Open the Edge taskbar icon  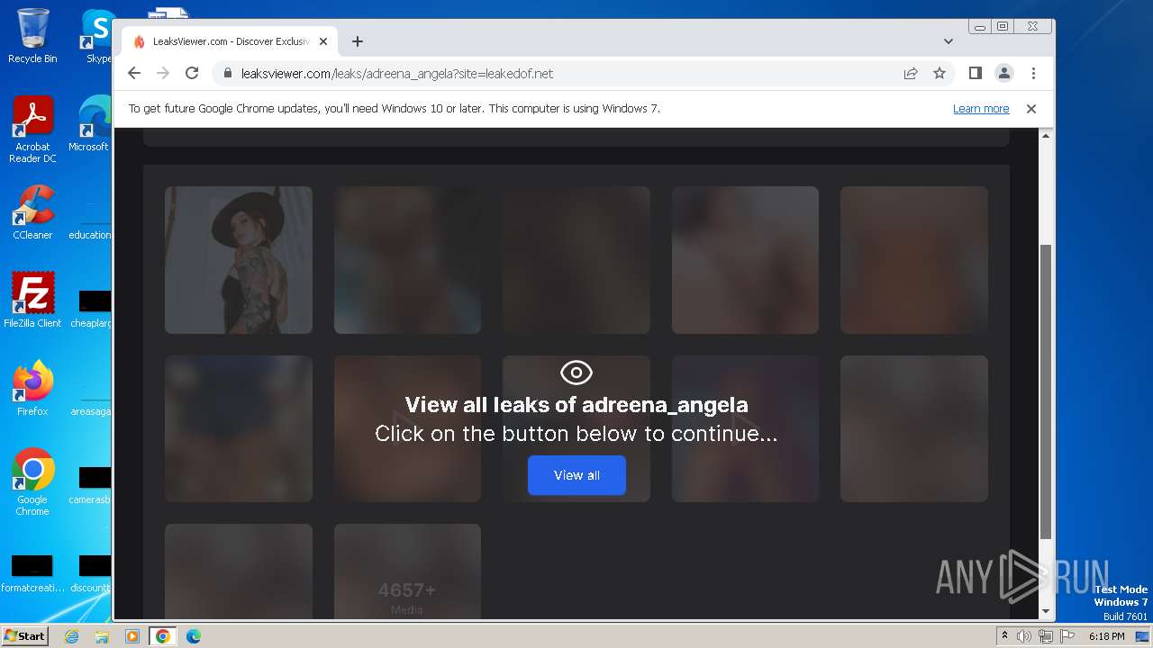(193, 636)
